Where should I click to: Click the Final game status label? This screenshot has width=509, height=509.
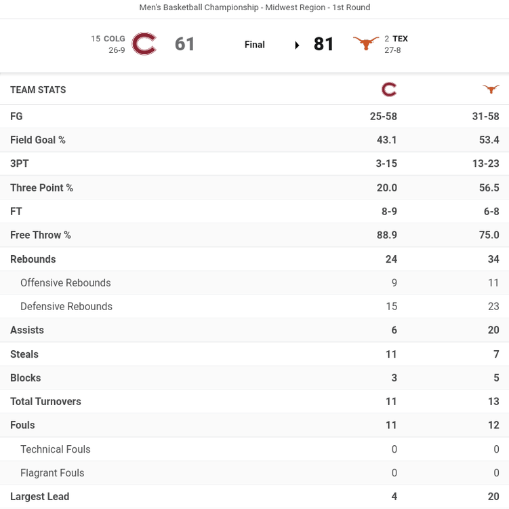coord(255,45)
